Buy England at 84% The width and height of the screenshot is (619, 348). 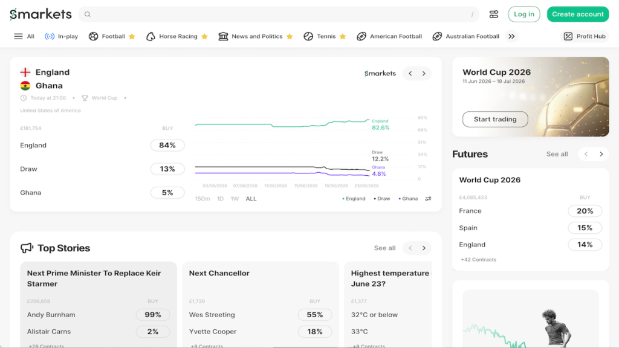point(167,145)
